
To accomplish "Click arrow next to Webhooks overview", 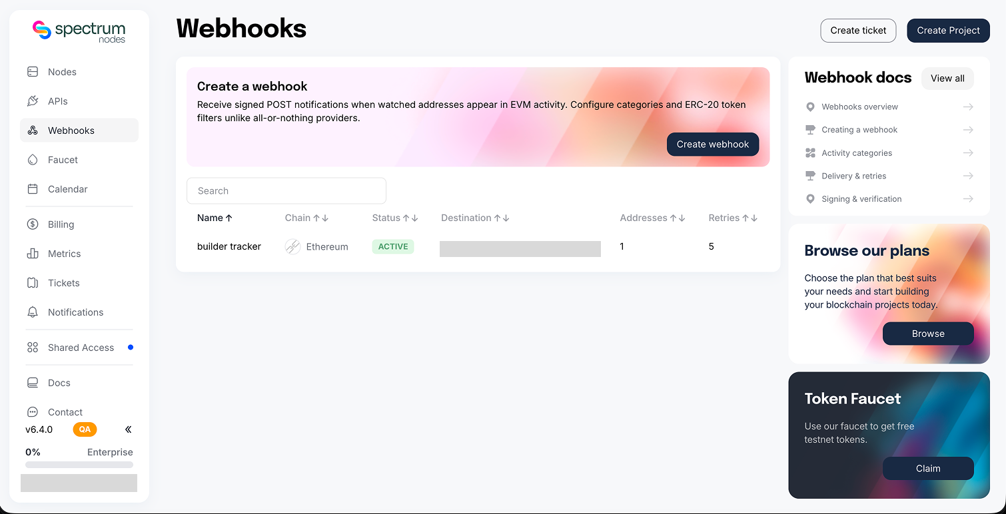I will [x=968, y=107].
